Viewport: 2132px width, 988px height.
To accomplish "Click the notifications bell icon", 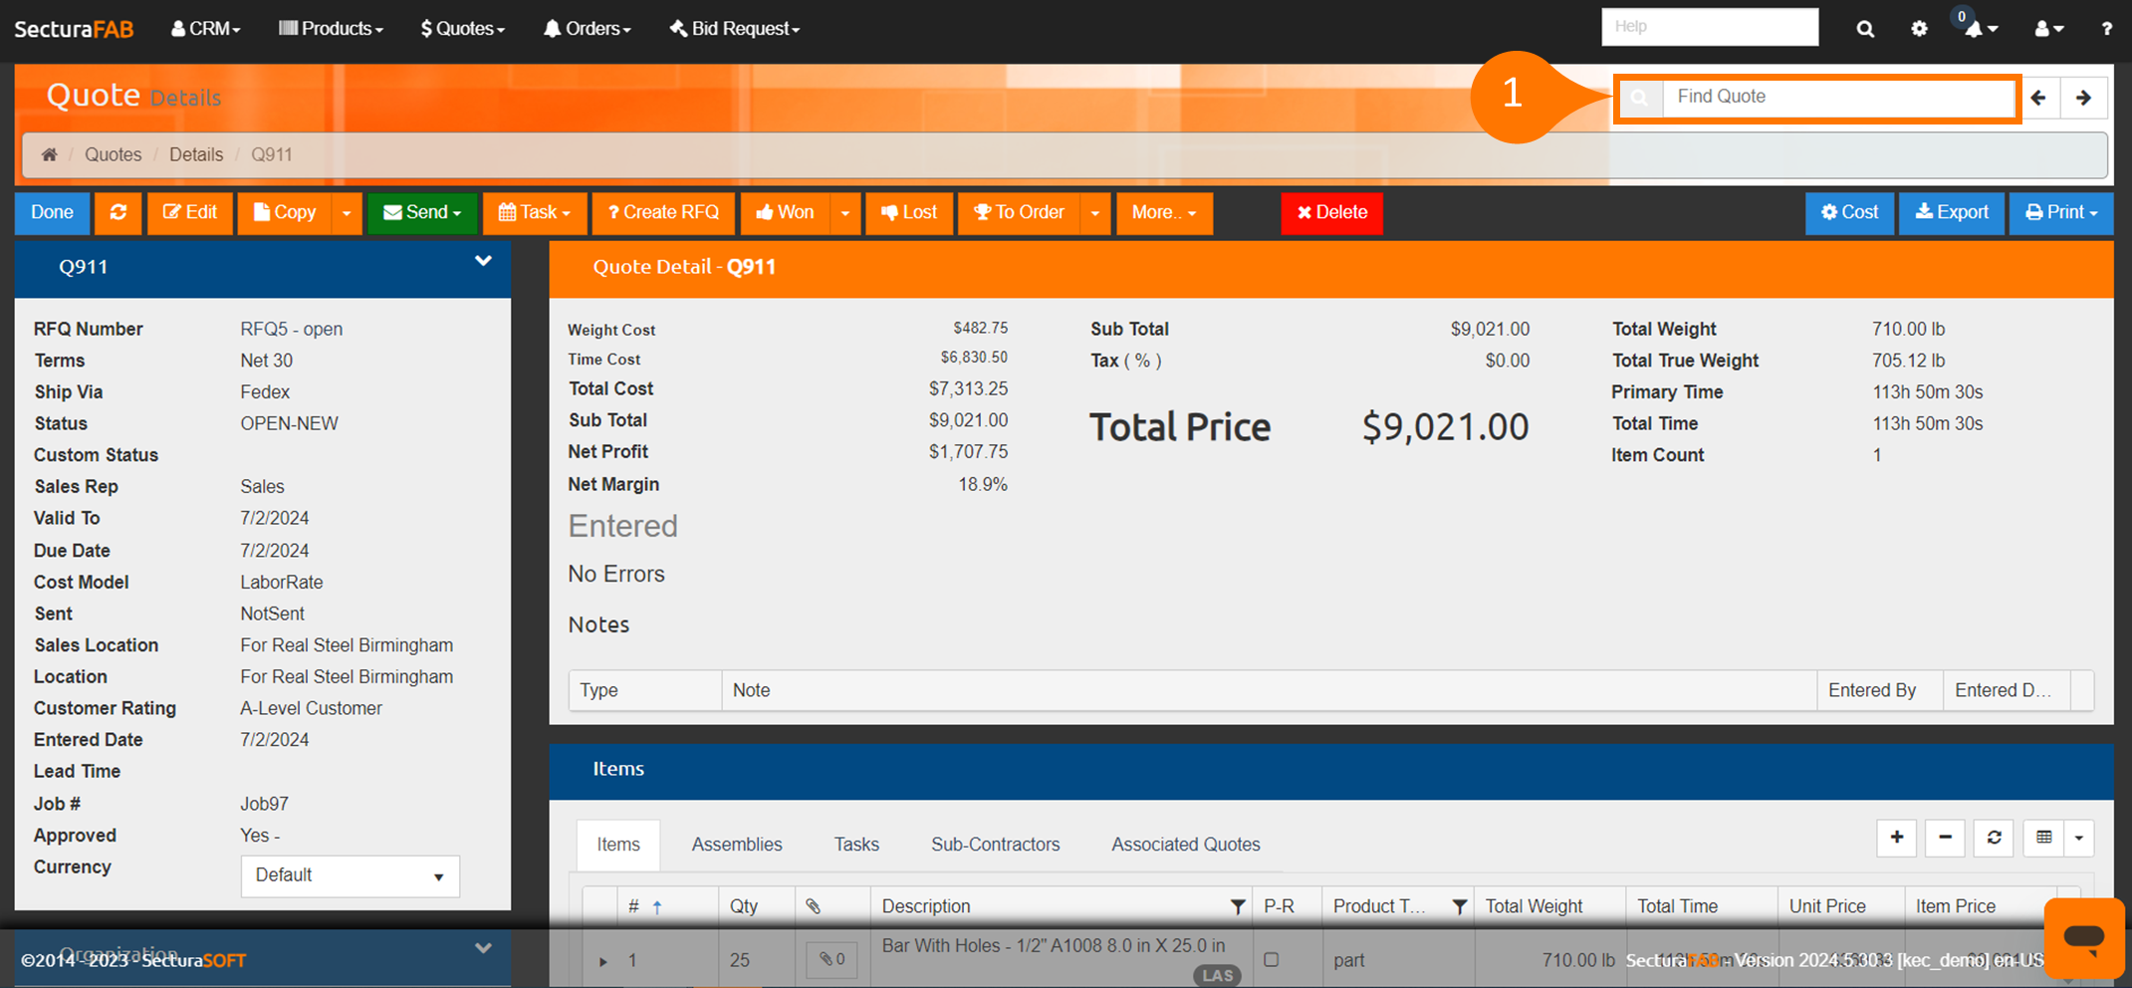I will 1975,29.
